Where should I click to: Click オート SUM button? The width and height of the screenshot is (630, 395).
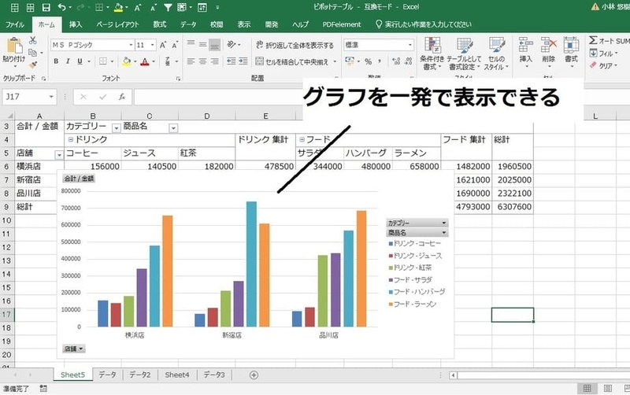(609, 41)
